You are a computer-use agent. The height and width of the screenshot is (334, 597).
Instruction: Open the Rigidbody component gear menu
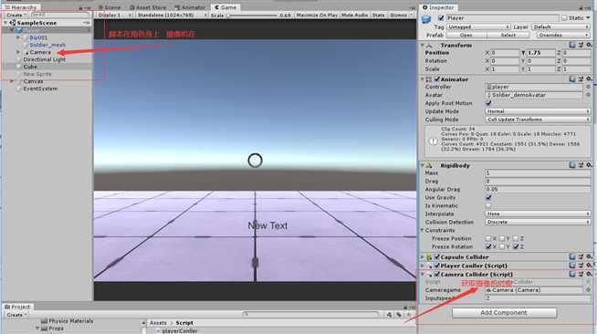pos(589,165)
